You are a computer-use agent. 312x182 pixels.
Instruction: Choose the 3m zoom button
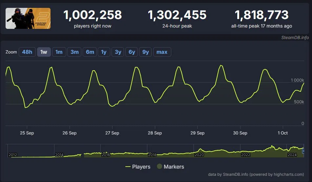tap(74, 52)
